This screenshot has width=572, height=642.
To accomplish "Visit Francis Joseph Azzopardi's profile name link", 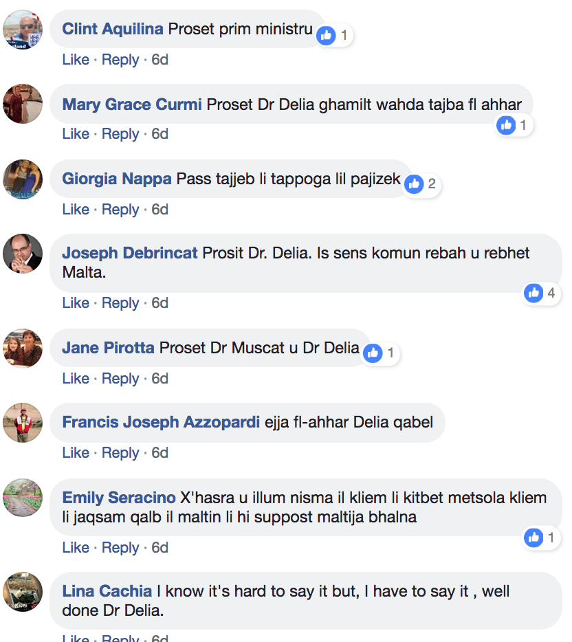I will tap(161, 422).
